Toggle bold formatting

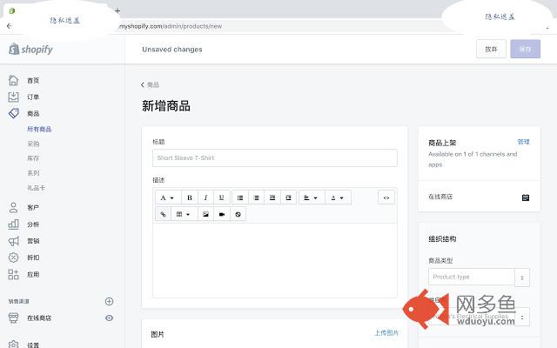190,197
